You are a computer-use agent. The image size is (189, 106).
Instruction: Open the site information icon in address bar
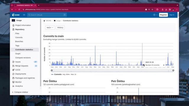(x=23, y=9)
